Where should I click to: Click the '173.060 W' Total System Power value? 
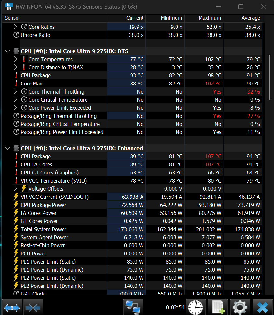click(x=131, y=229)
